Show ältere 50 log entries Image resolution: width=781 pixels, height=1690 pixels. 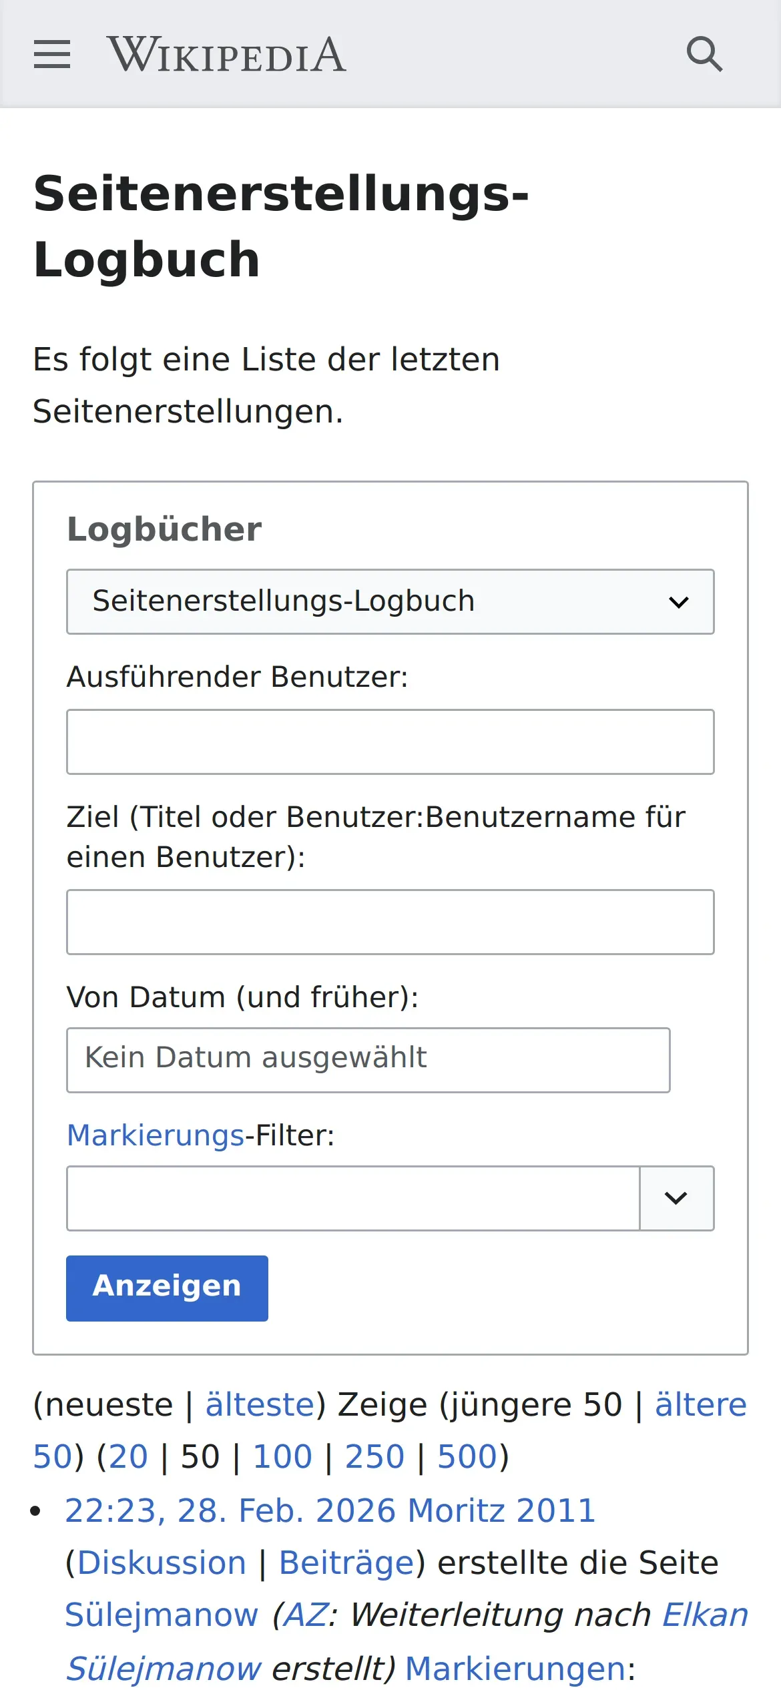[700, 1404]
